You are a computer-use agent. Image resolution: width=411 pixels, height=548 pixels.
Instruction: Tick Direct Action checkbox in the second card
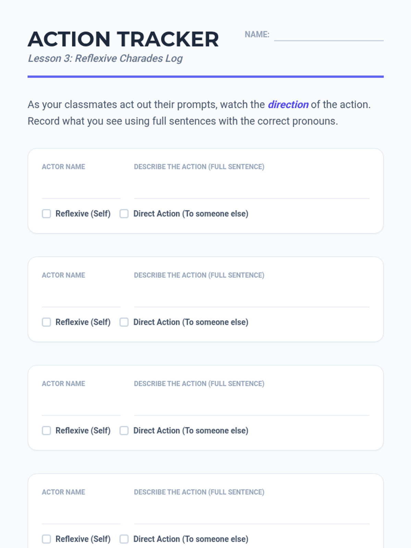tap(124, 322)
